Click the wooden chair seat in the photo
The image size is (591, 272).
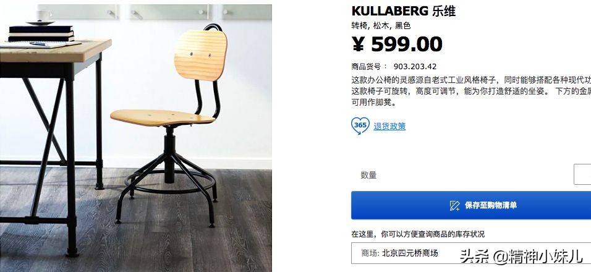[163, 117]
